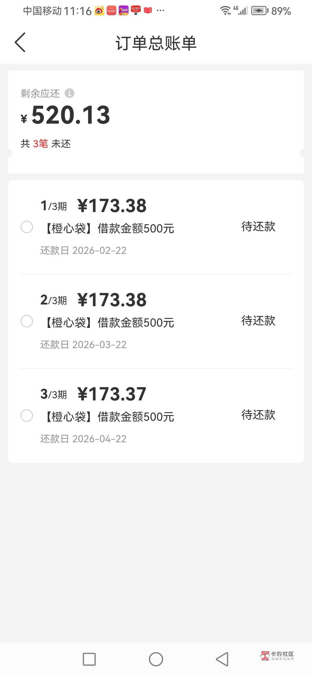312x676 pixels.
Task: Tap 待还款 status for 2026-02-22 installment
Action: click(x=258, y=227)
